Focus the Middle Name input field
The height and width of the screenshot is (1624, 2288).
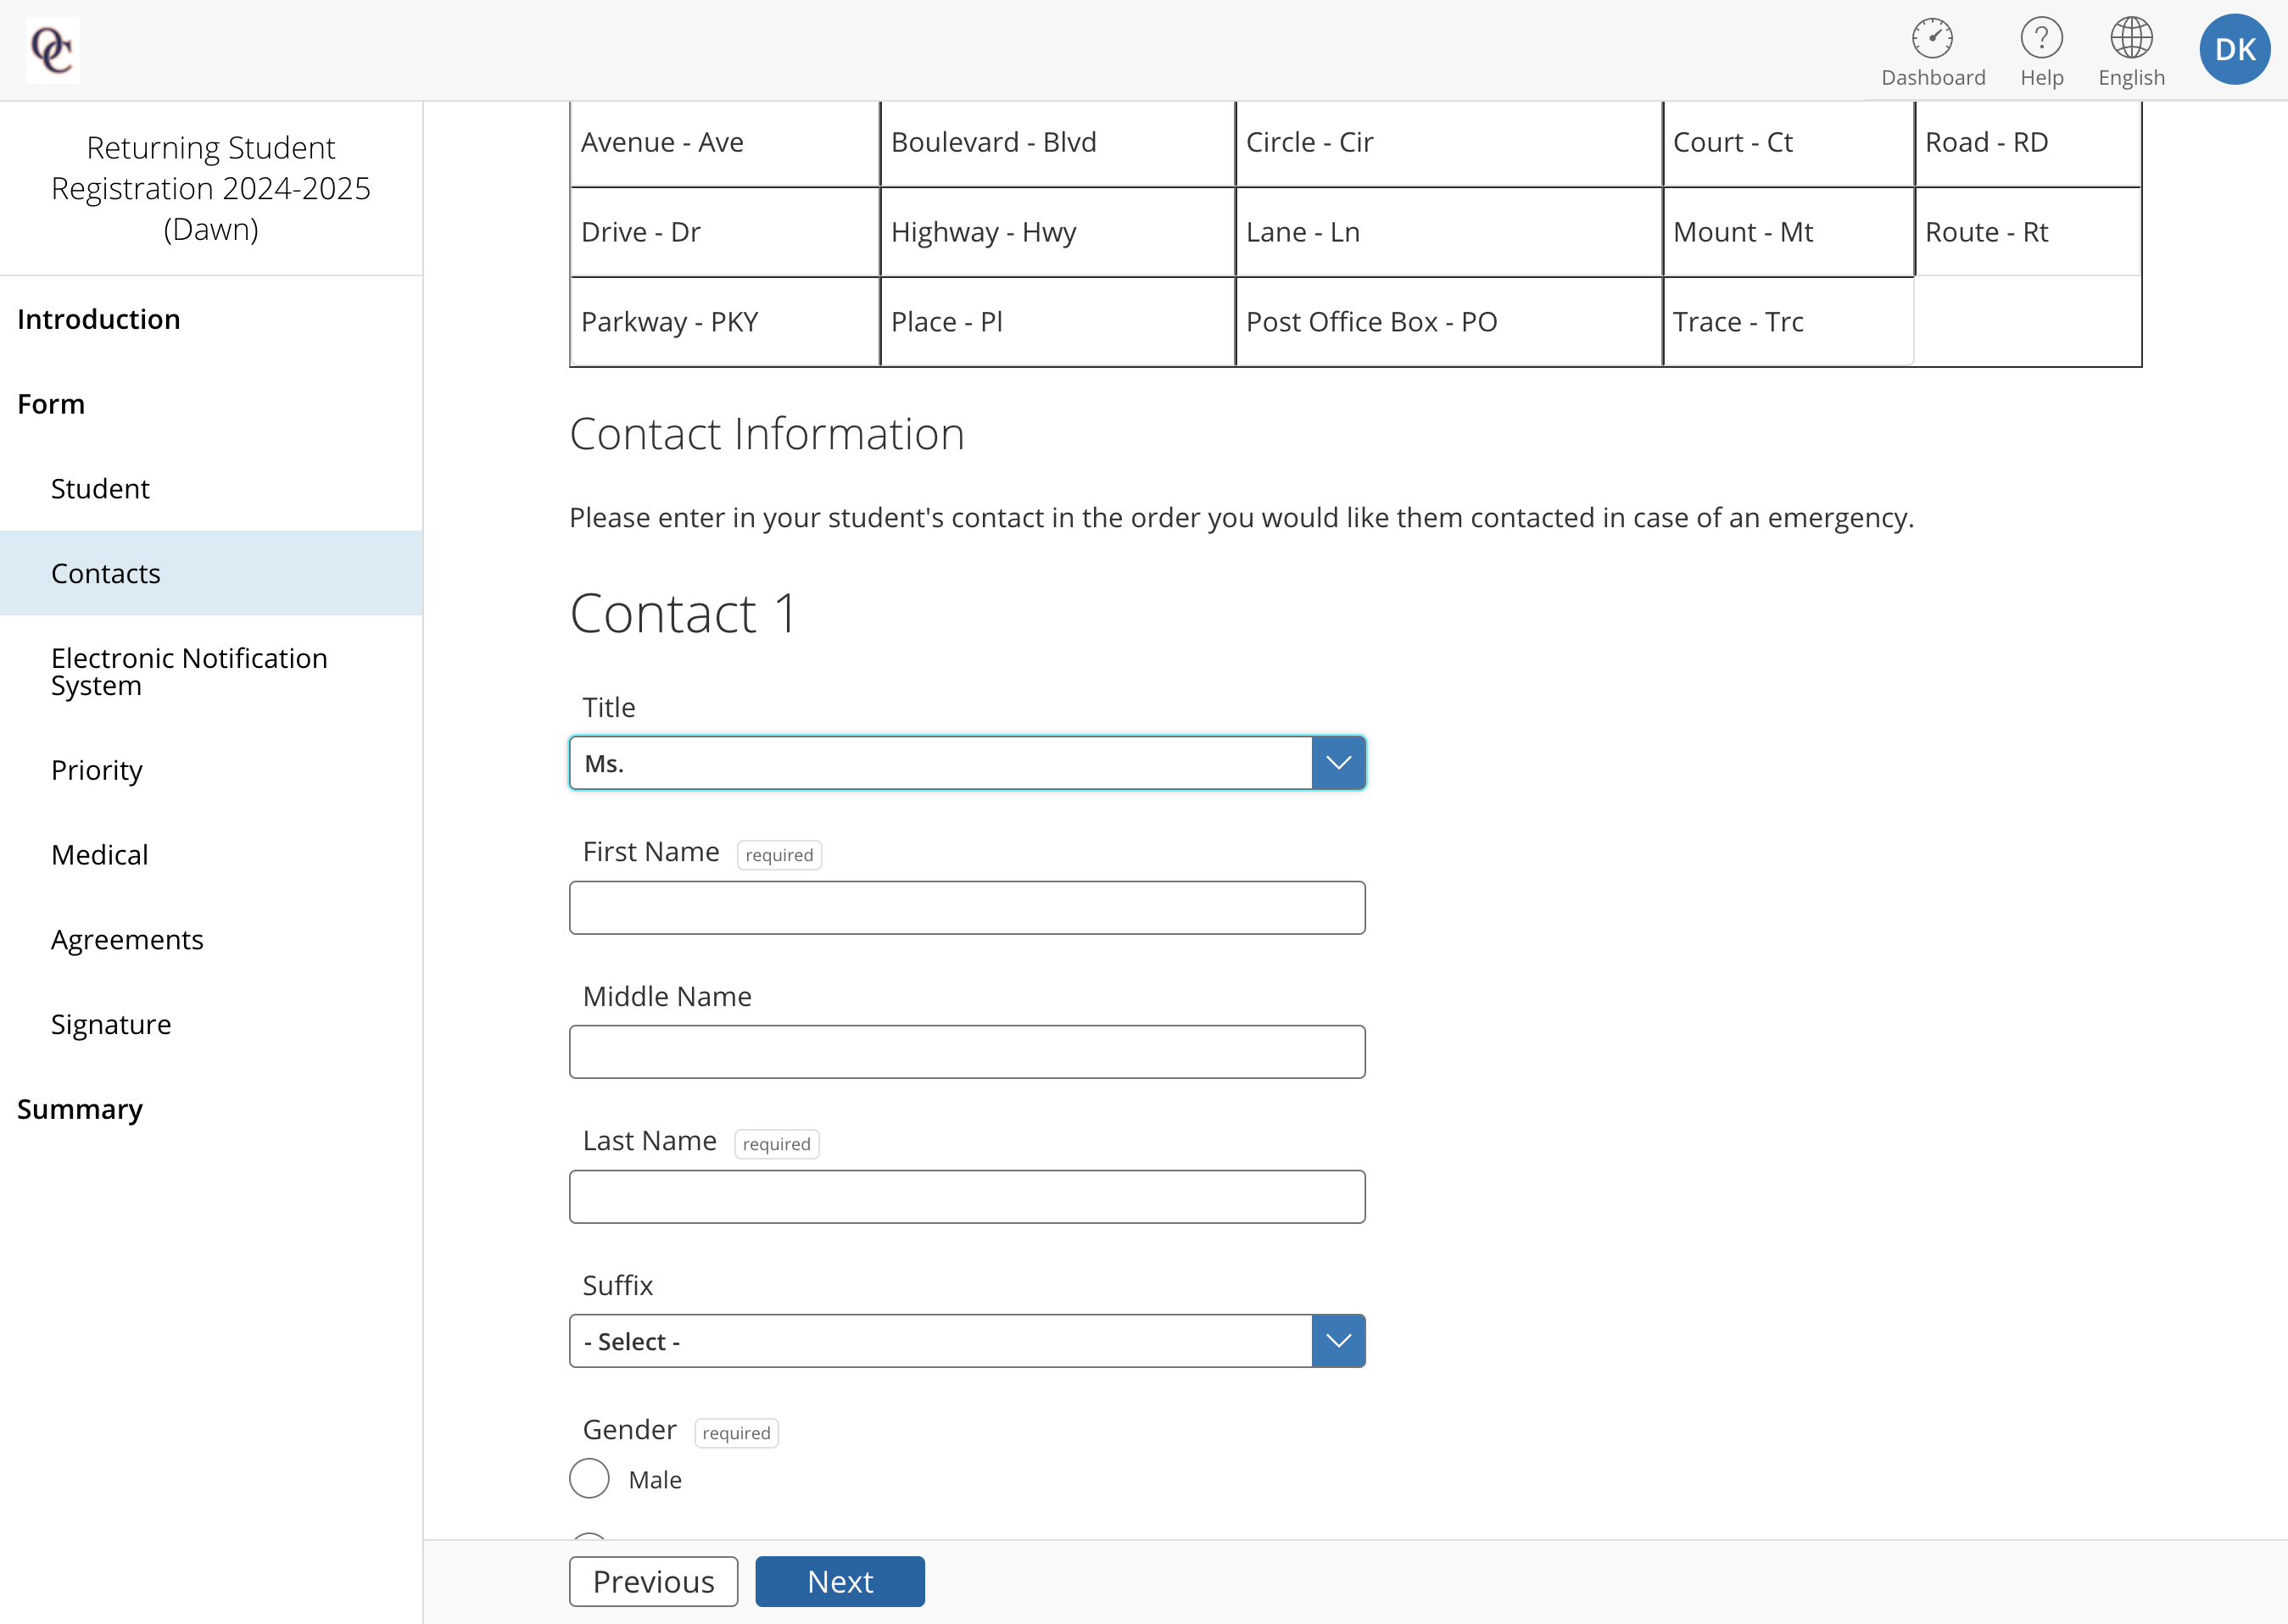pyautogui.click(x=967, y=1052)
